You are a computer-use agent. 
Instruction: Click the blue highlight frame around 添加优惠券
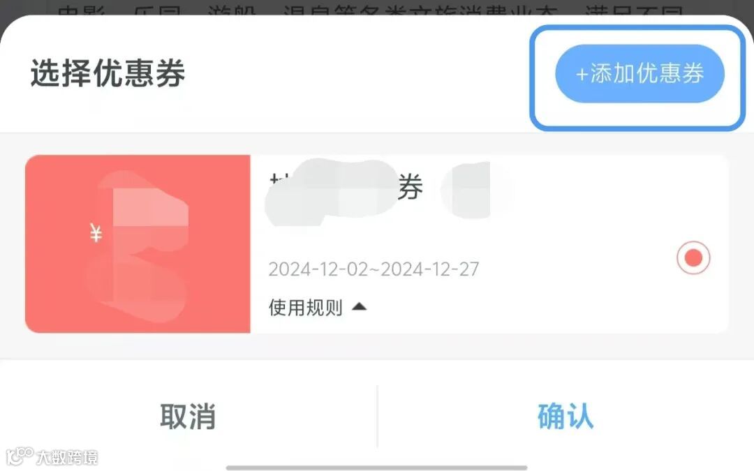[637, 78]
